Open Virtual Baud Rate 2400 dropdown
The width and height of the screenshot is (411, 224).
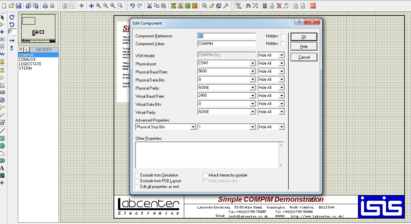point(252,96)
